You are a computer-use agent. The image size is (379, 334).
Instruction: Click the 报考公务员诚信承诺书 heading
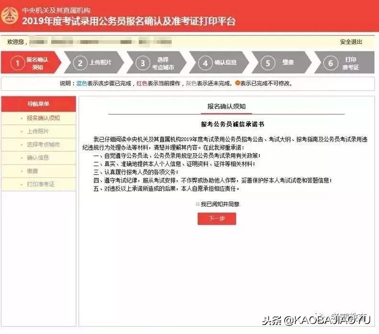(233, 124)
